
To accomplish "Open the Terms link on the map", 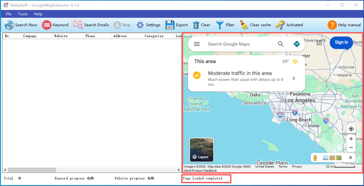I will (x=283, y=166).
